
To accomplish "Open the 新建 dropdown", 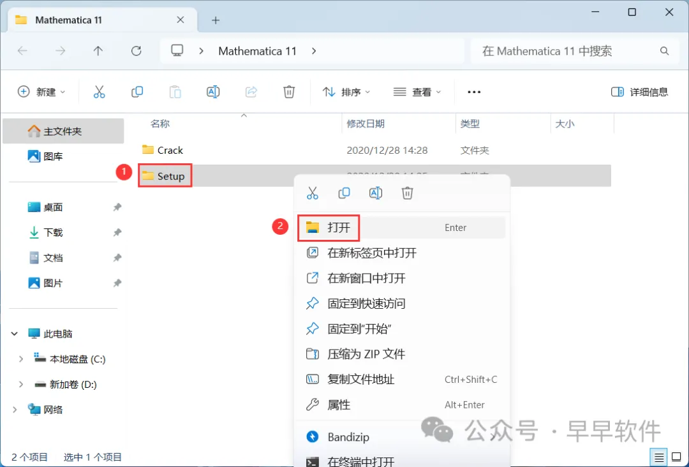I will tap(41, 92).
